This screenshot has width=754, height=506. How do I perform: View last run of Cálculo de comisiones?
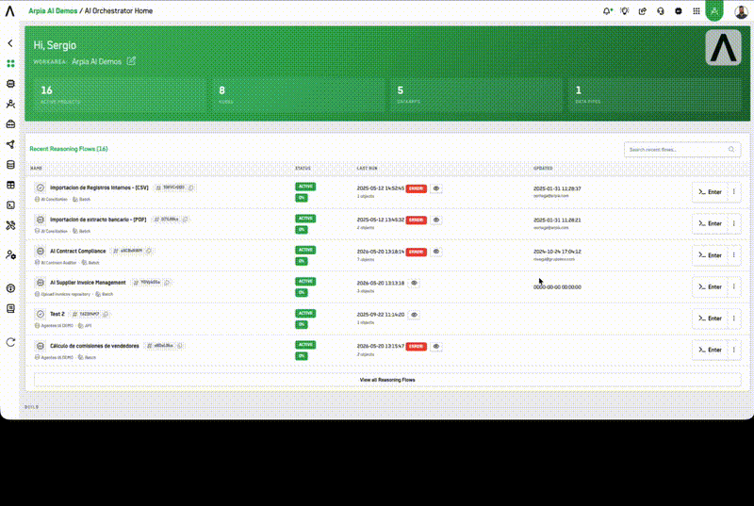(x=436, y=347)
